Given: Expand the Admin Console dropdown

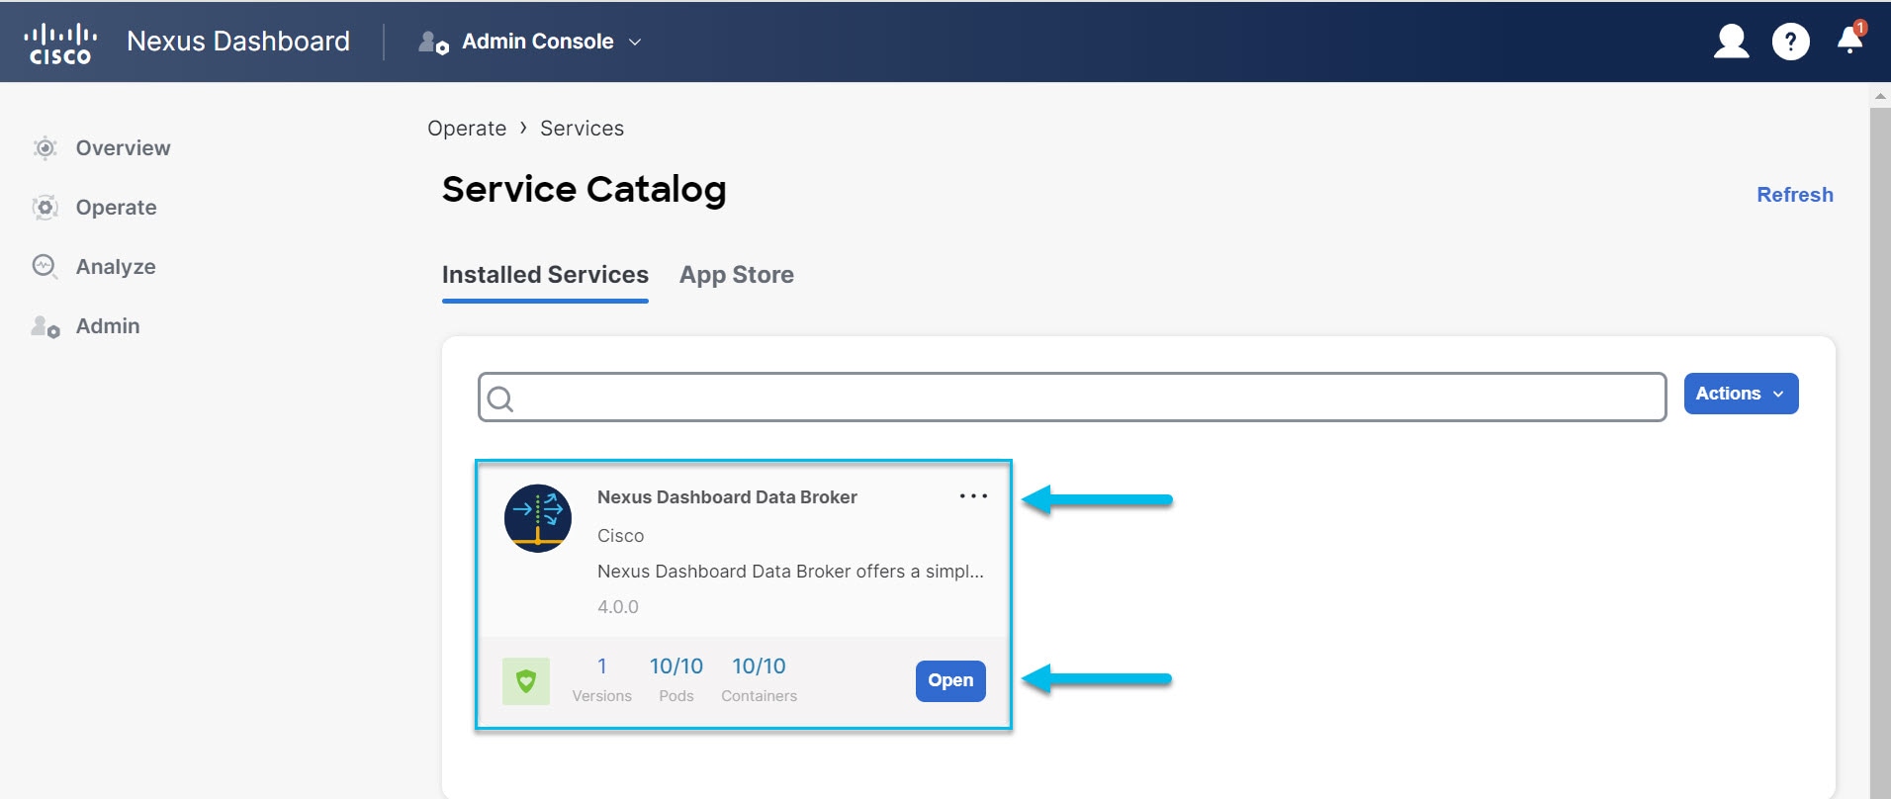Looking at the screenshot, I should (x=635, y=43).
